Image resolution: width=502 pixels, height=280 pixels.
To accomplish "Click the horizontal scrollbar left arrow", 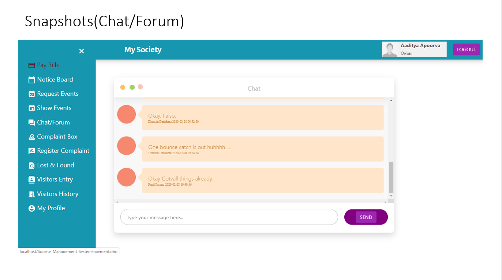I will pyautogui.click(x=117, y=202).
